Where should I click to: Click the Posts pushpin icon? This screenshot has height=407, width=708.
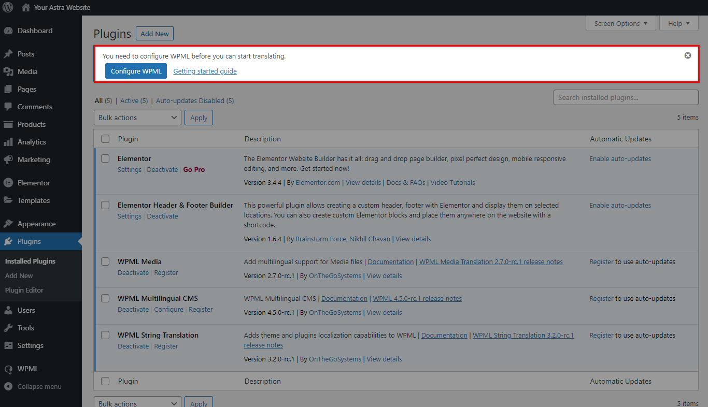[8, 54]
